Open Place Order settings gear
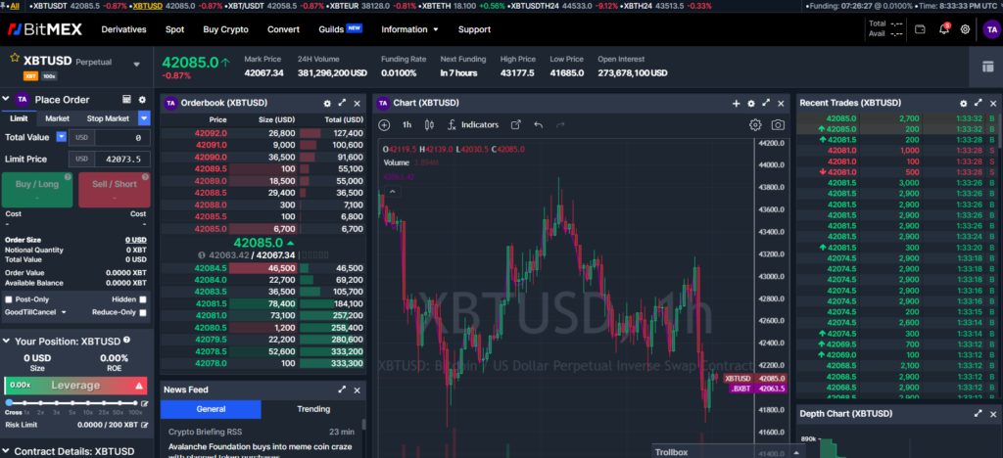 [143, 100]
